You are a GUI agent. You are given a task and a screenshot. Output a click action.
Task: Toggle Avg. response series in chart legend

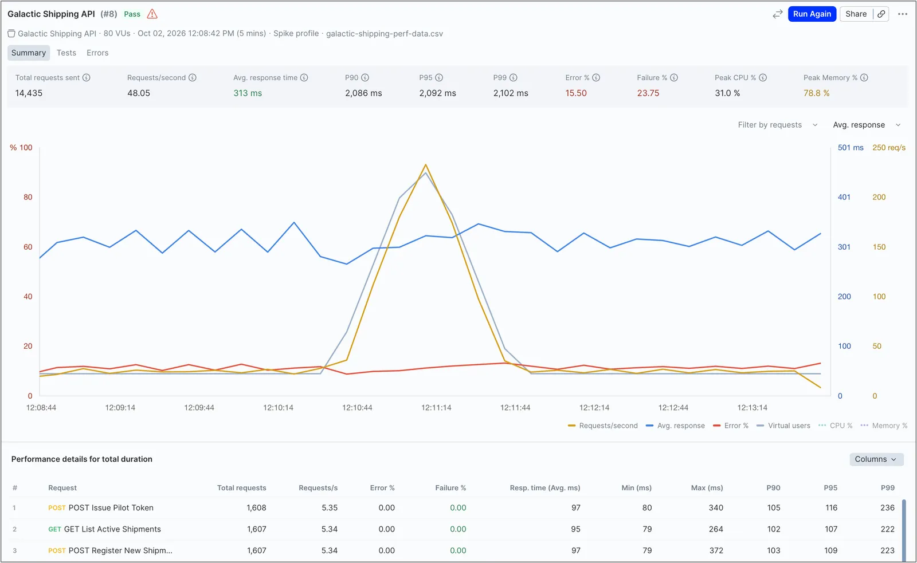[x=675, y=426]
